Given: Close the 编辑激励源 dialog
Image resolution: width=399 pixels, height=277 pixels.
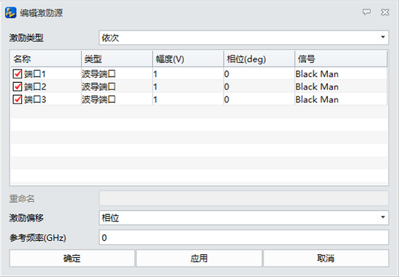Looking at the screenshot, I should click(385, 12).
